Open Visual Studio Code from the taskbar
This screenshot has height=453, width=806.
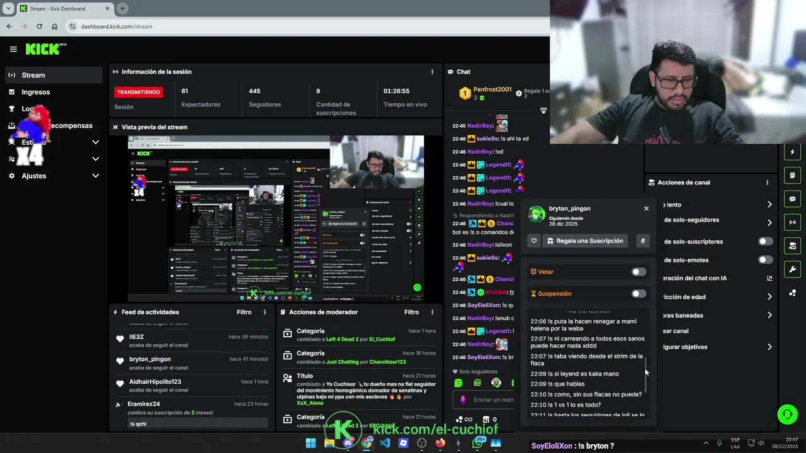click(385, 443)
